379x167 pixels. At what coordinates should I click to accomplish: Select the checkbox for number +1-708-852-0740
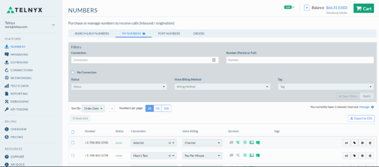[73, 143]
